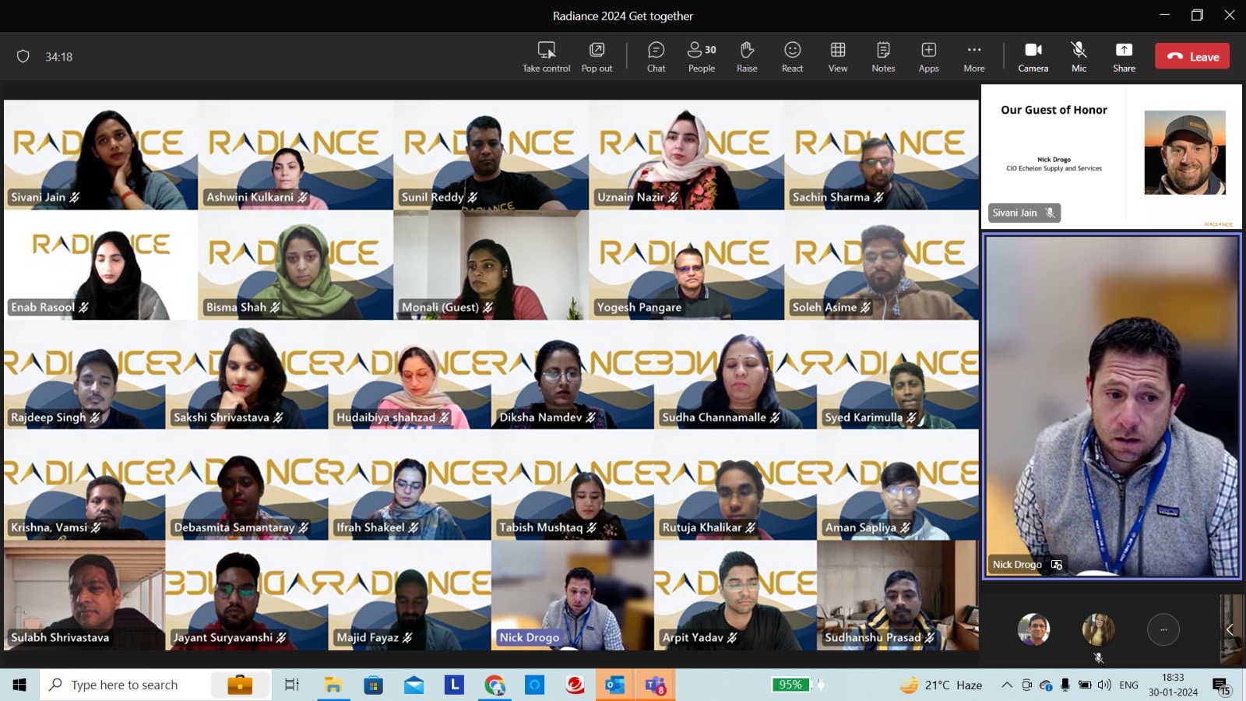This screenshot has width=1246, height=701.
Task: Open the blue circle app on taskbar
Action: point(534,685)
